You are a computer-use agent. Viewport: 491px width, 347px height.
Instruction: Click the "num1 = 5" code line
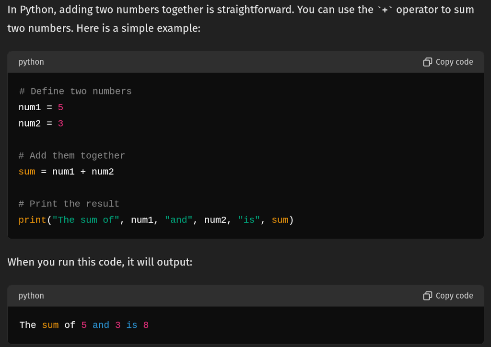coord(41,107)
